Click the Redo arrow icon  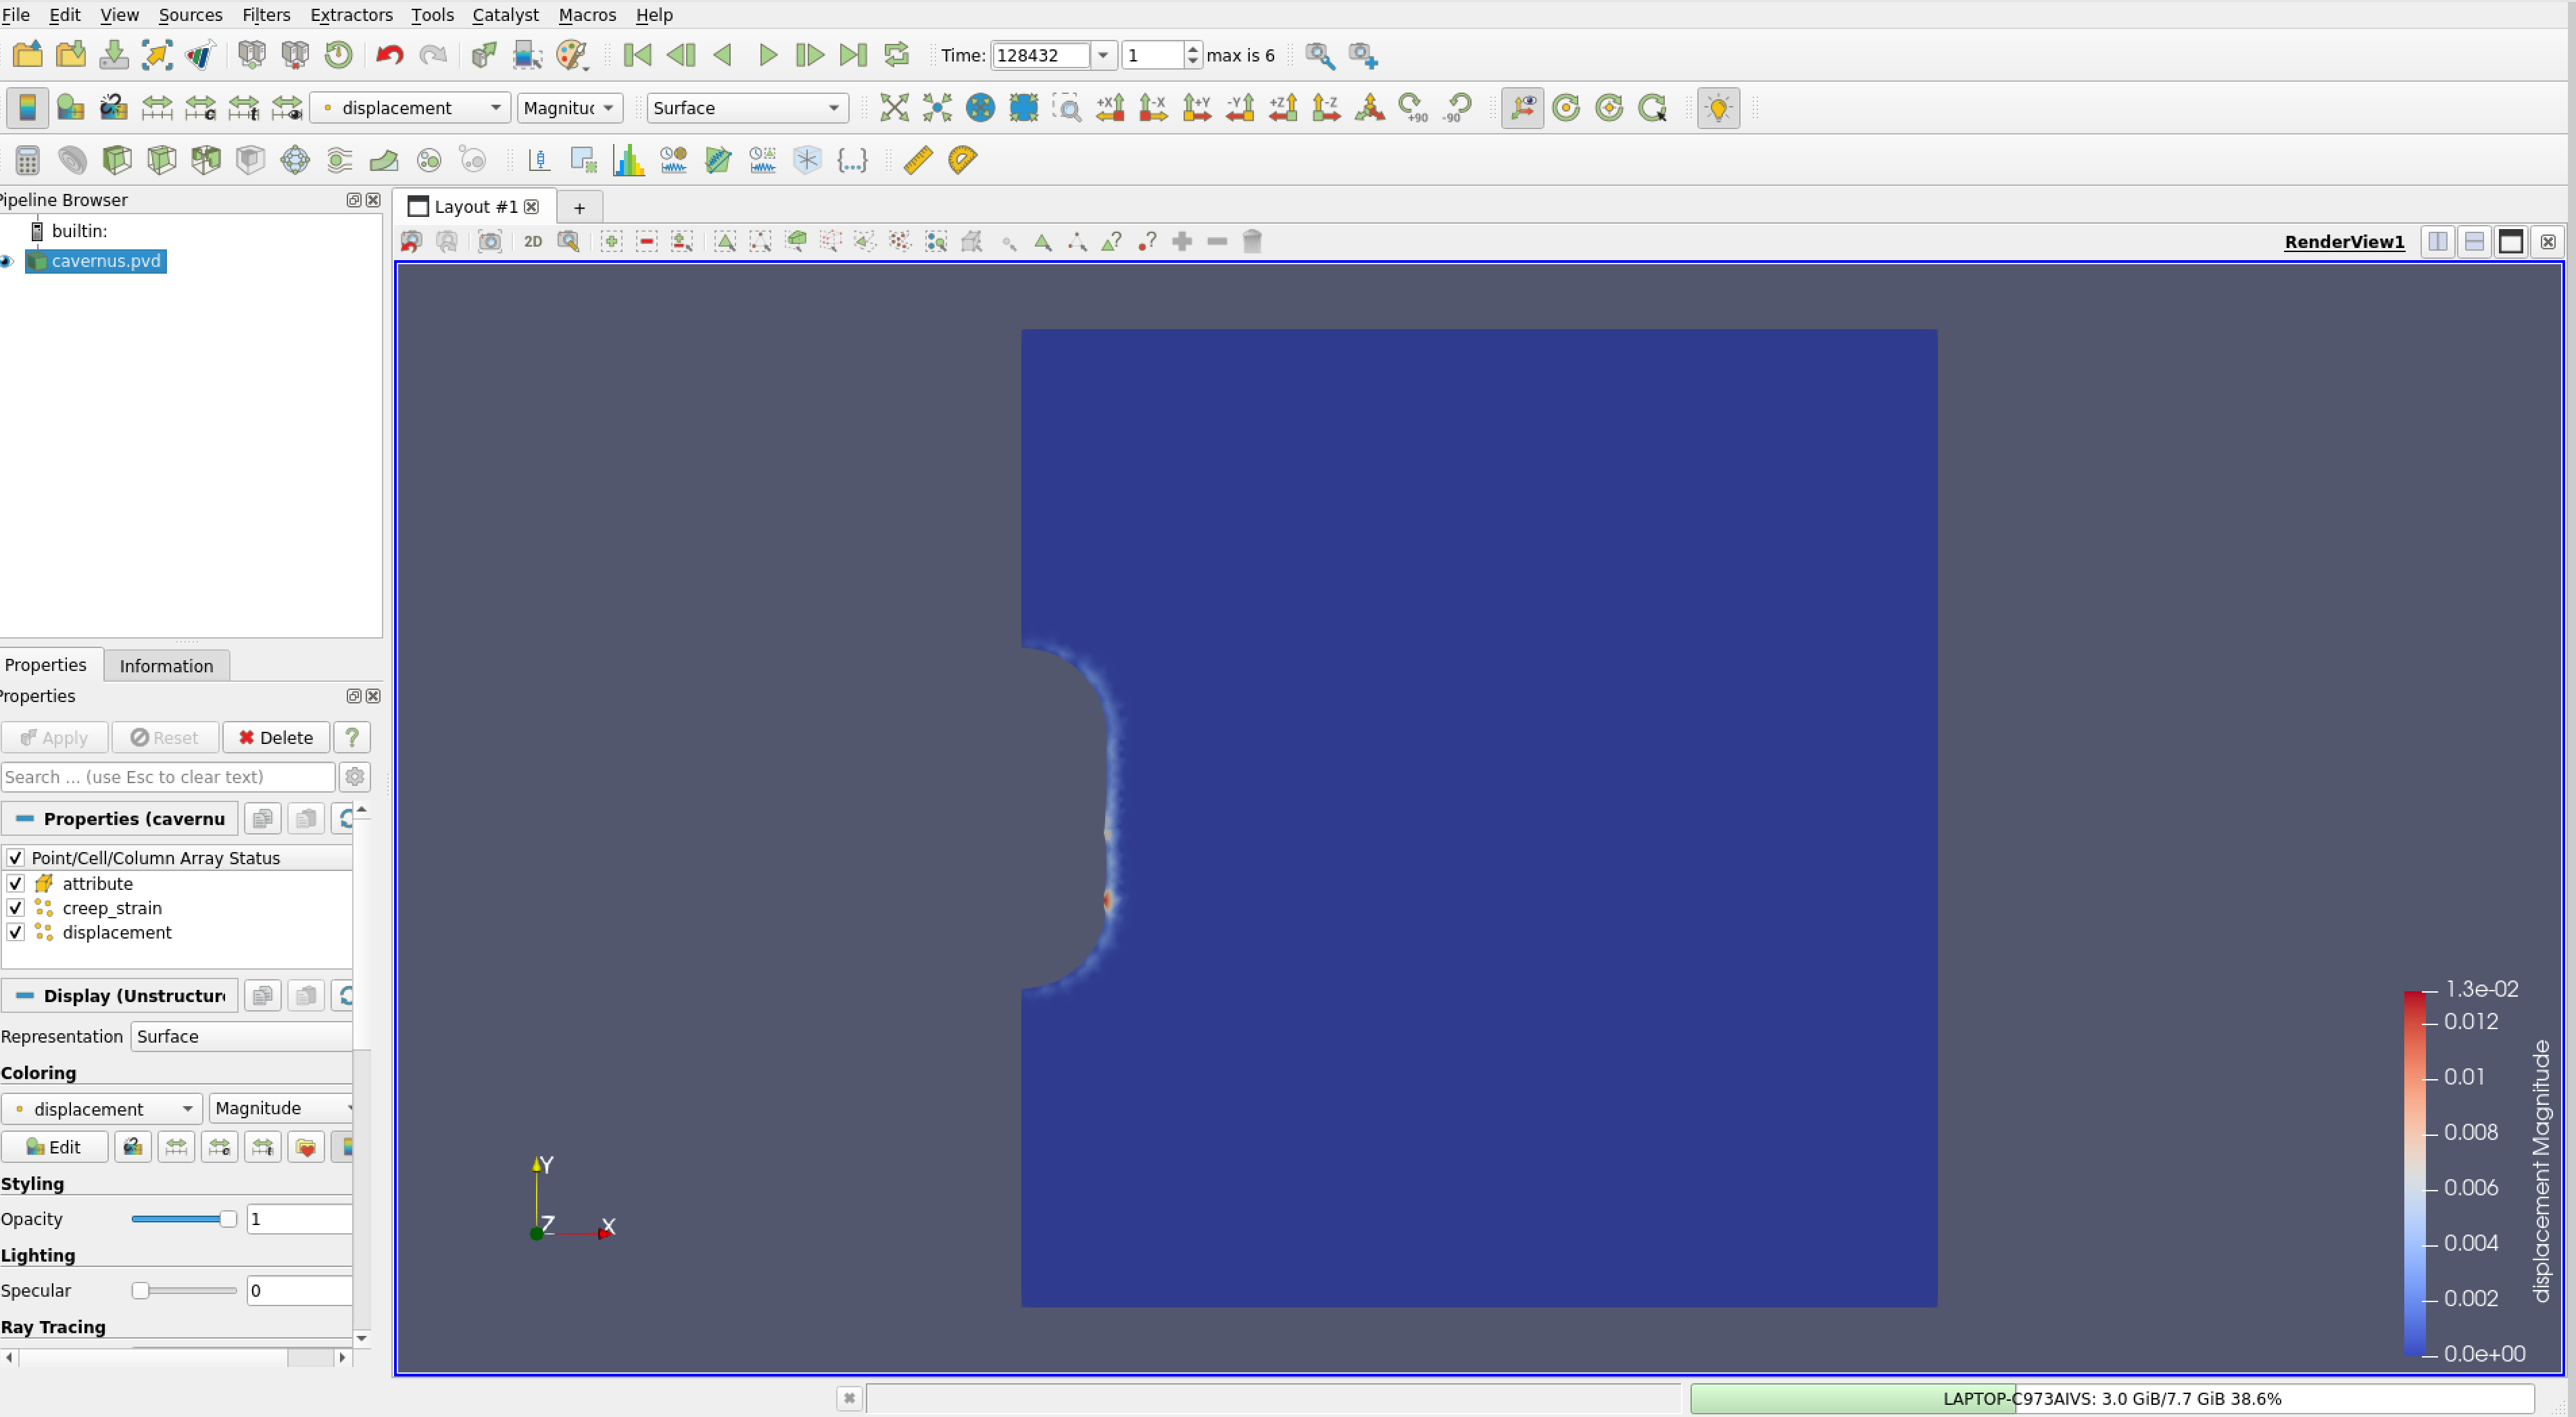tap(432, 54)
